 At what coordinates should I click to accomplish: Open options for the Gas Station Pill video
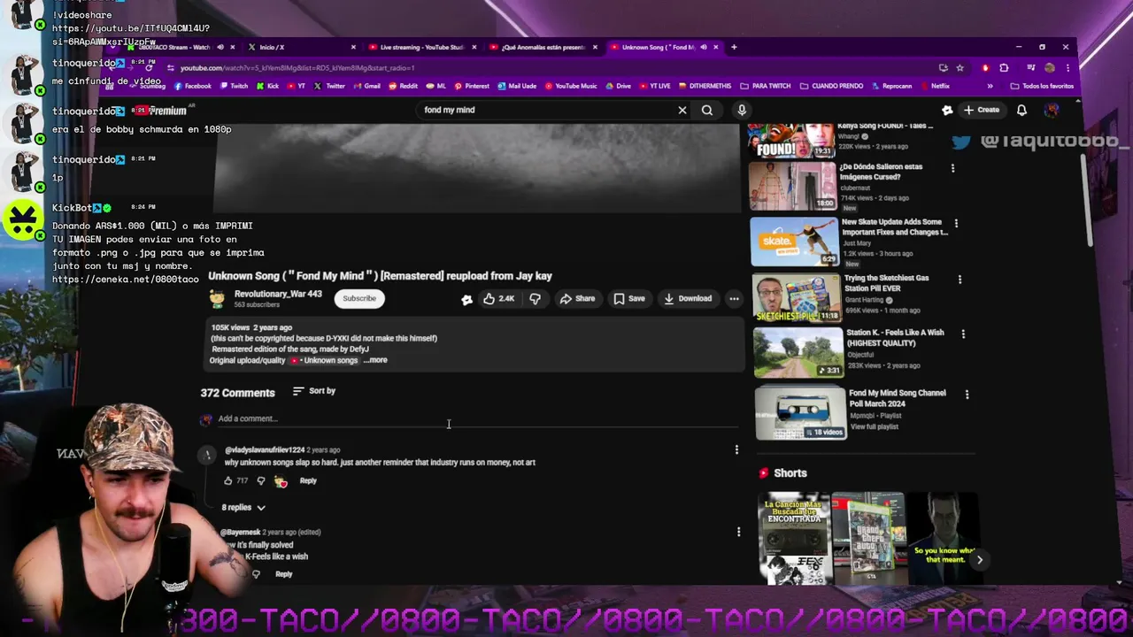tap(960, 280)
